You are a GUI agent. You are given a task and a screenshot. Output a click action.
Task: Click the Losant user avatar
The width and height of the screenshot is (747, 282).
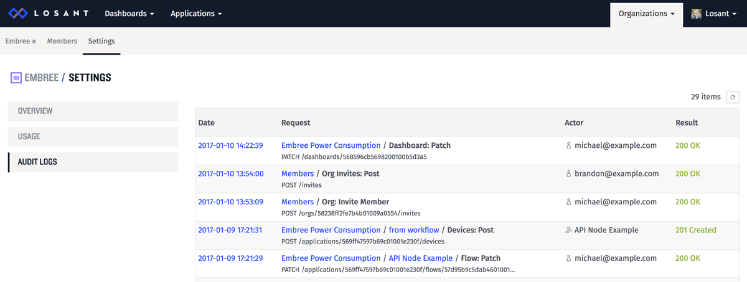pyautogui.click(x=697, y=14)
